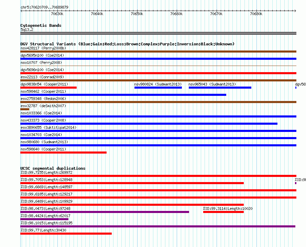Select the short brown esv32787 bar

tap(25, 109)
